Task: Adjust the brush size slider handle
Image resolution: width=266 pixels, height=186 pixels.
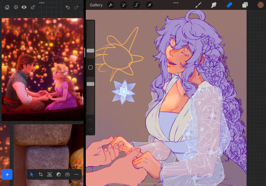Action: coord(91,51)
